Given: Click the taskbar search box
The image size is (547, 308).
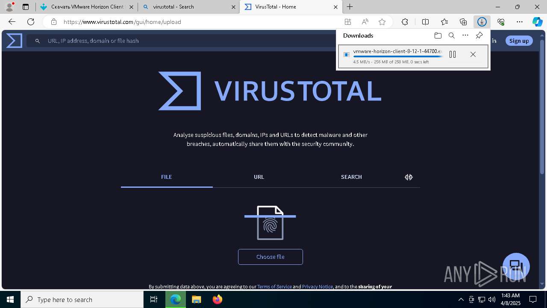Looking at the screenshot, I should click(82, 299).
